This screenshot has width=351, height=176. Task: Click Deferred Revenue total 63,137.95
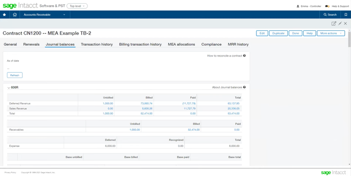point(234,104)
